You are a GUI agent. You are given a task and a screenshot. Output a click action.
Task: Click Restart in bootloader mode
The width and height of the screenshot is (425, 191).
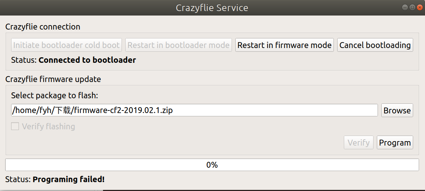178,45
